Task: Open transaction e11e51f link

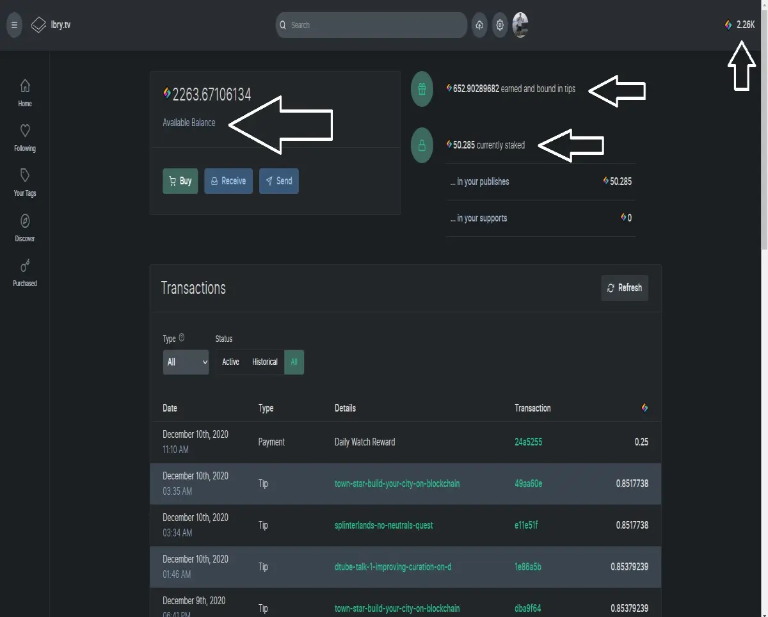Action: 526,525
